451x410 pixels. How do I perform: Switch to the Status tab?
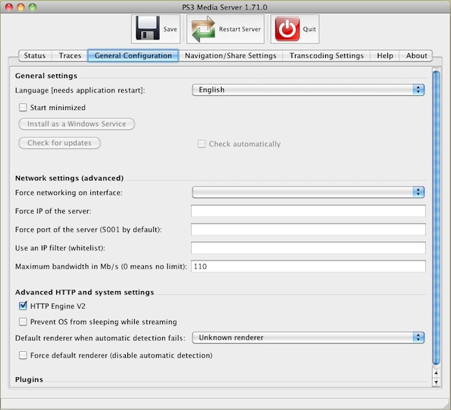click(34, 55)
